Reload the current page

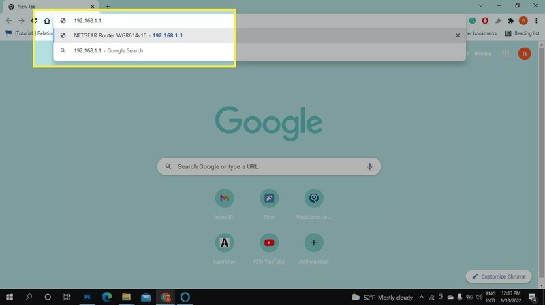[34, 21]
